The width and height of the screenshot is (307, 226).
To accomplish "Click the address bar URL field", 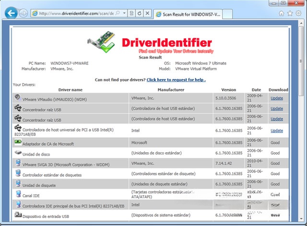I will click(x=76, y=13).
